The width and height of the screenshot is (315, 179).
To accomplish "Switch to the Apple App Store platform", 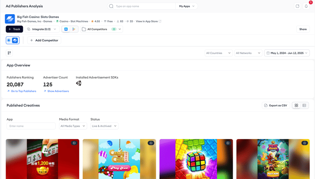I will tap(66, 29).
